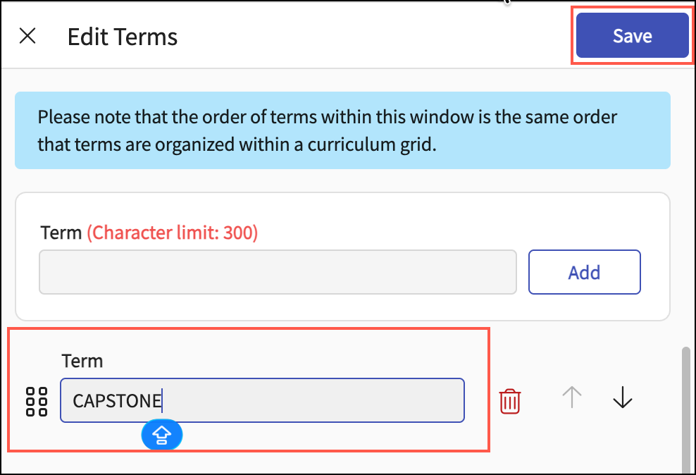
Task: Click the vertical scrollbar of the terms list
Action: (687, 409)
